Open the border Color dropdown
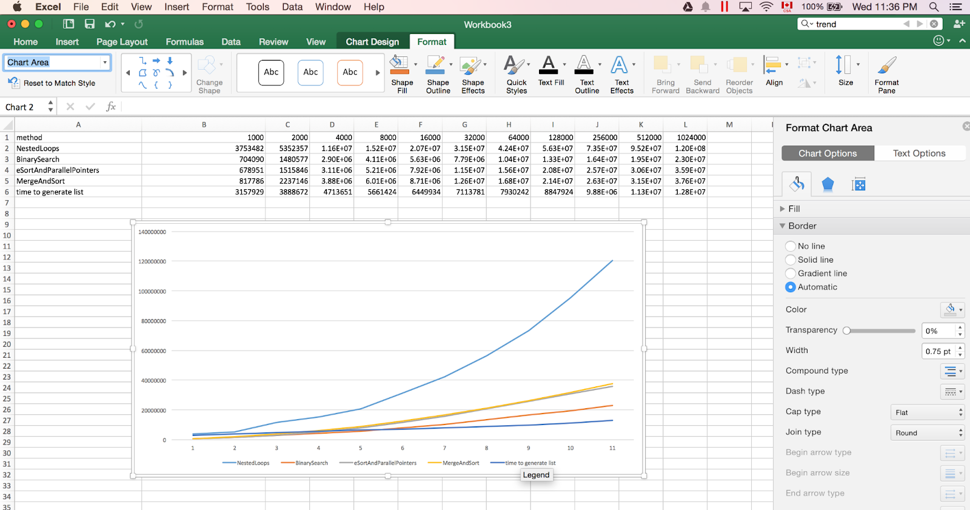970x510 pixels. (952, 309)
